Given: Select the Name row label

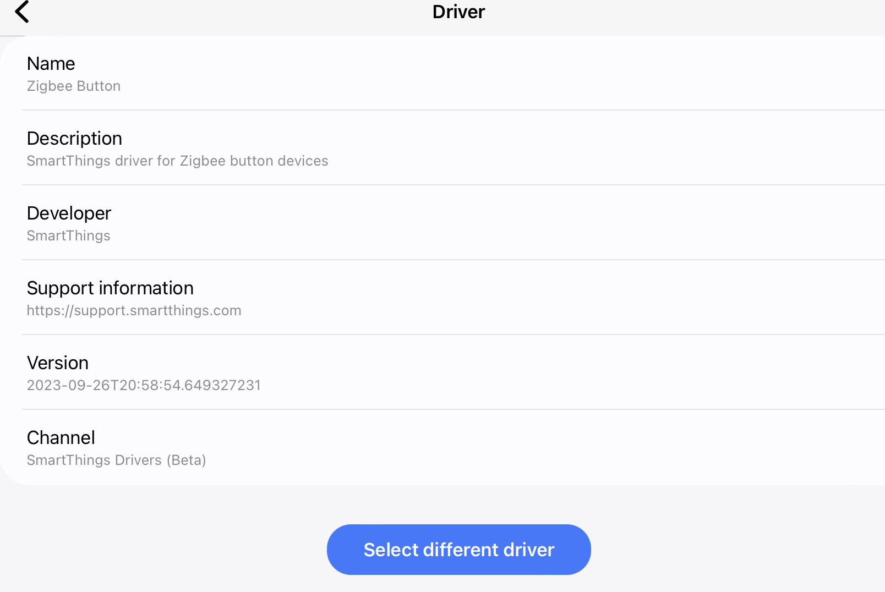Looking at the screenshot, I should 51,64.
